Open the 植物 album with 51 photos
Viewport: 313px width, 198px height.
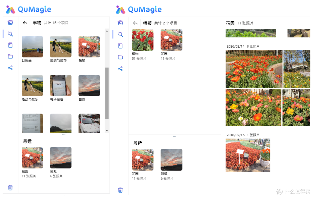tap(143, 40)
